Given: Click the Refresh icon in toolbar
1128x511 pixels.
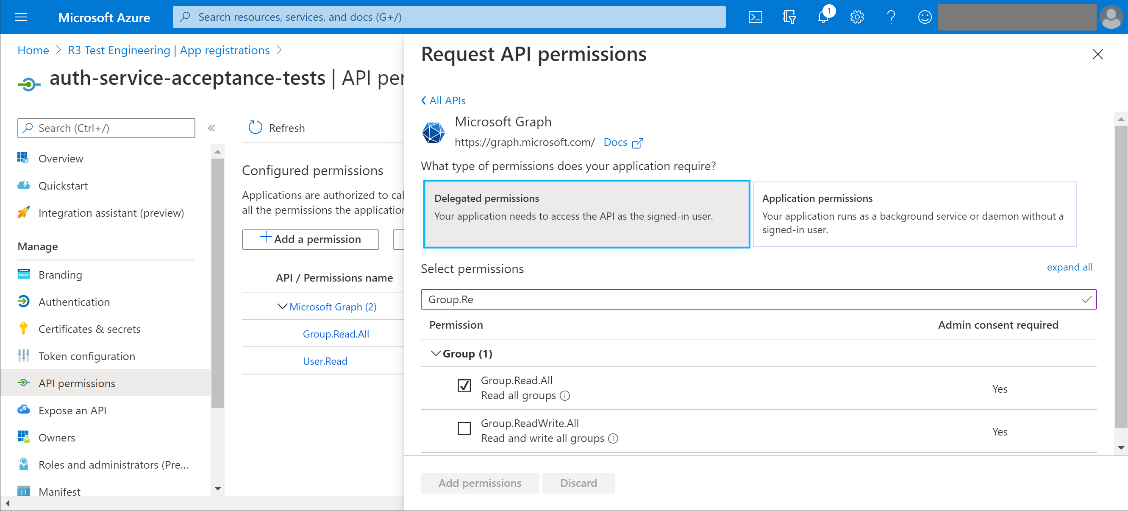Looking at the screenshot, I should tap(255, 128).
